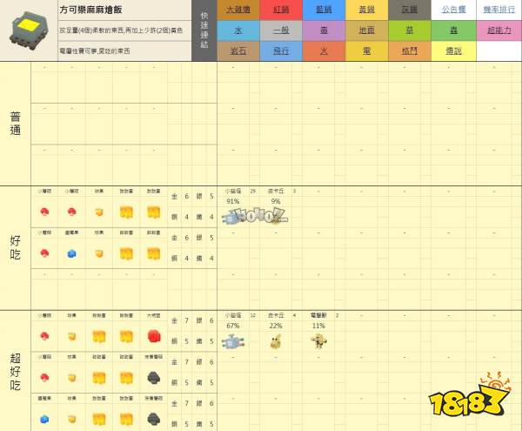Select the 好吃 quality row label
Image resolution: width=522 pixels, height=431 pixels.
16,248
